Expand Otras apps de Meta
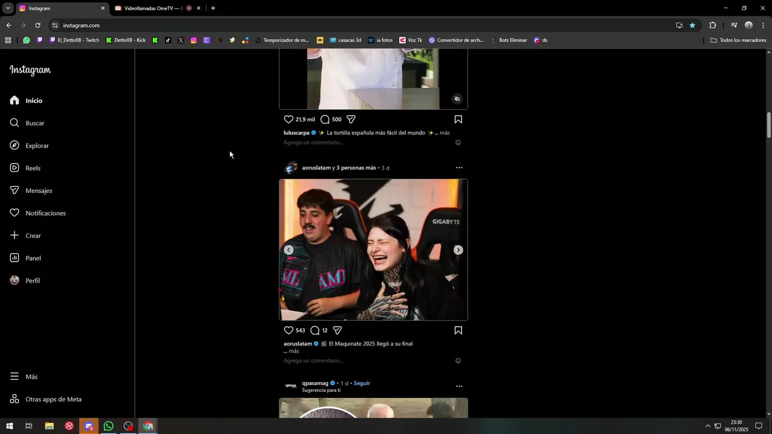The width and height of the screenshot is (772, 434). (x=46, y=399)
